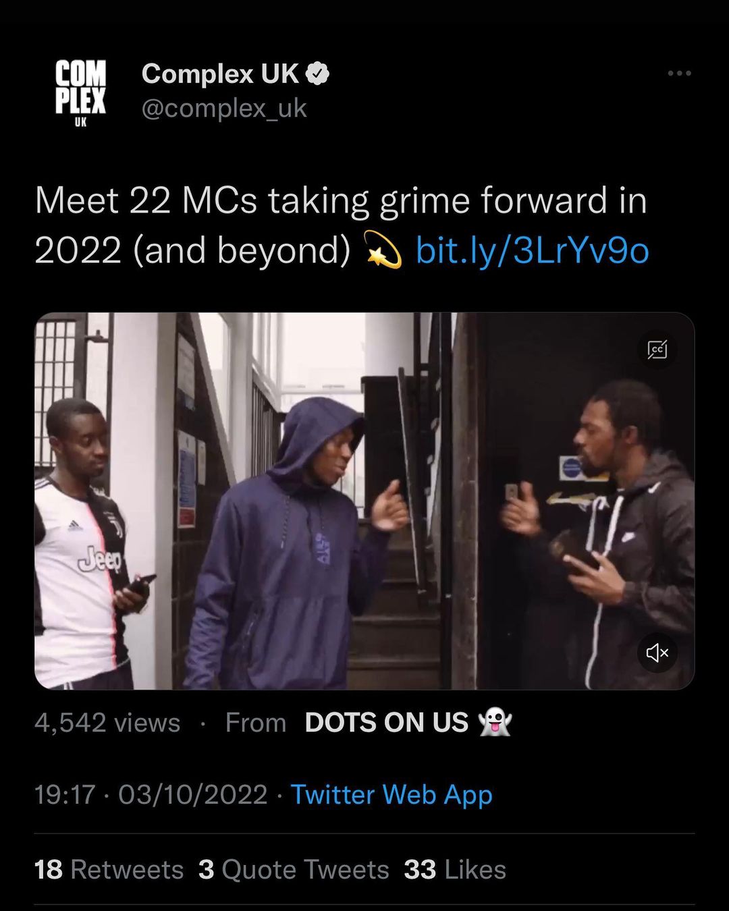Click the tweet text about 22 MCs
Screen dimensions: 729x911
(340, 225)
